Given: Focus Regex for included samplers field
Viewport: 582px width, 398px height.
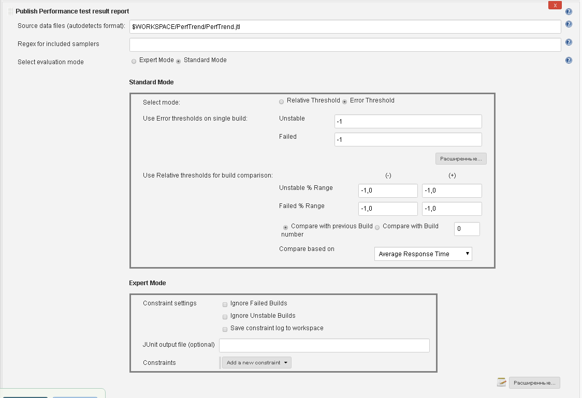Looking at the screenshot, I should point(345,45).
